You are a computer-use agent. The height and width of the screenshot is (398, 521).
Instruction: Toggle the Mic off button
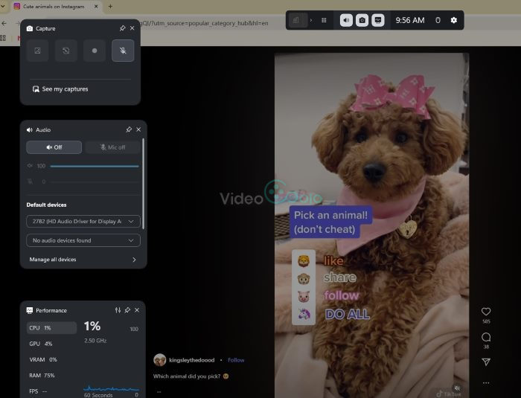click(x=112, y=147)
